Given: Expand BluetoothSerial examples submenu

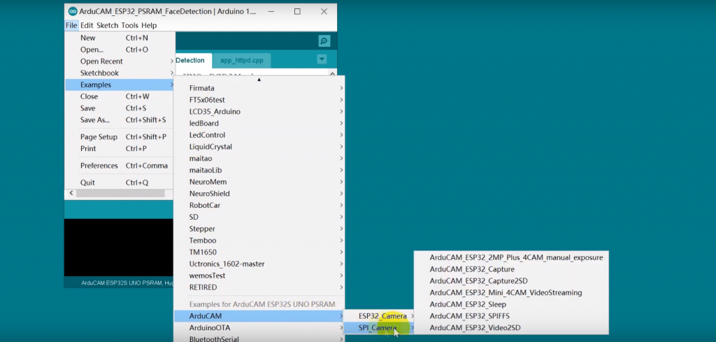Looking at the screenshot, I should tap(259, 339).
